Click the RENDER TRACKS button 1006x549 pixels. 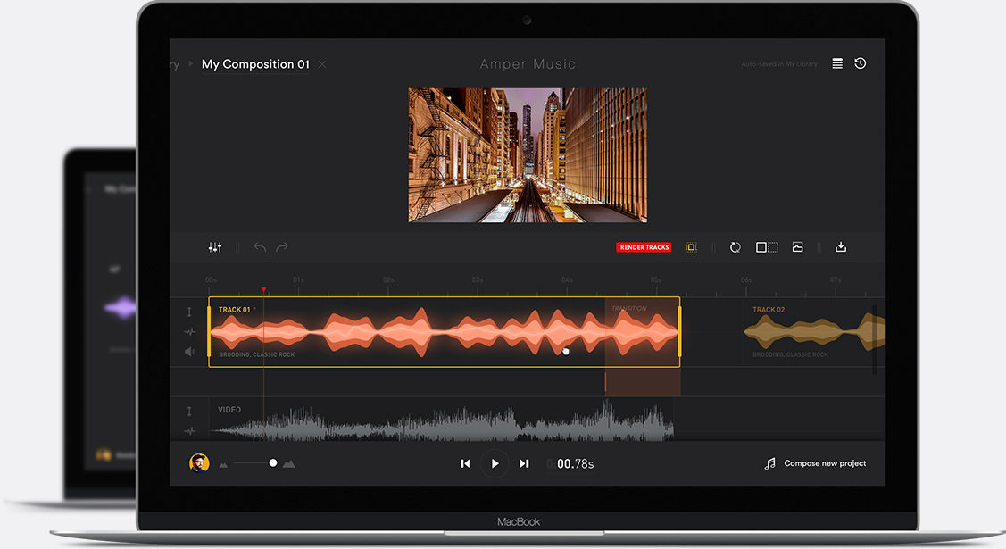tap(644, 247)
